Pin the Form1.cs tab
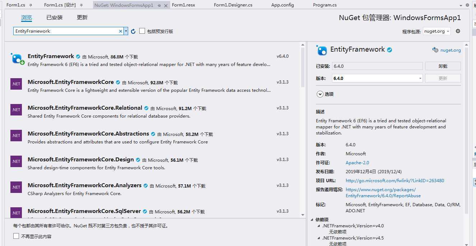This screenshot has height=246, width=476. 31,5
